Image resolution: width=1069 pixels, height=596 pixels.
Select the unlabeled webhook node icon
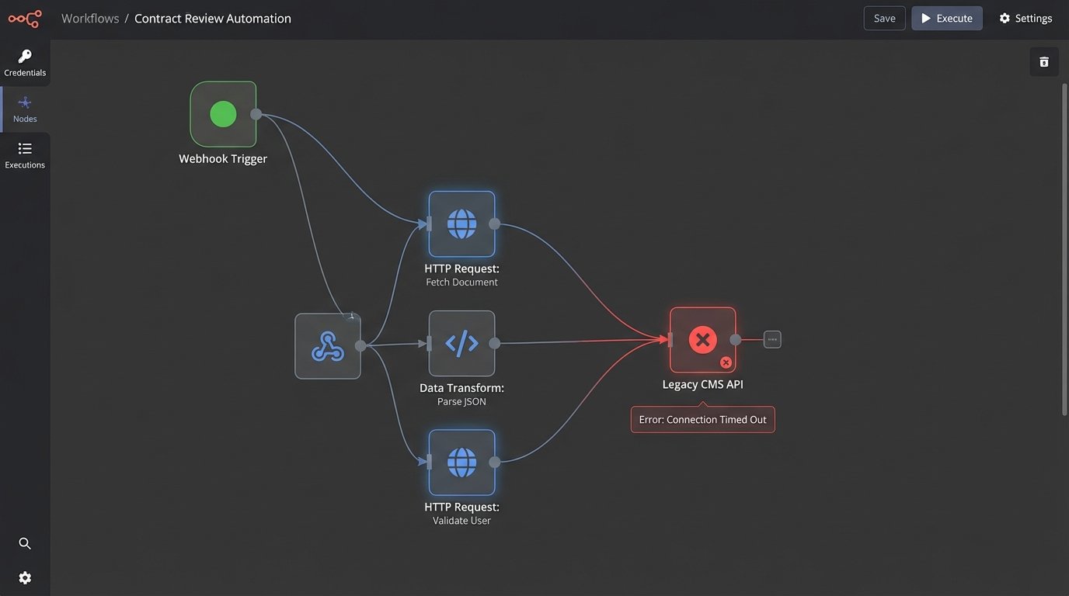pyautogui.click(x=327, y=346)
